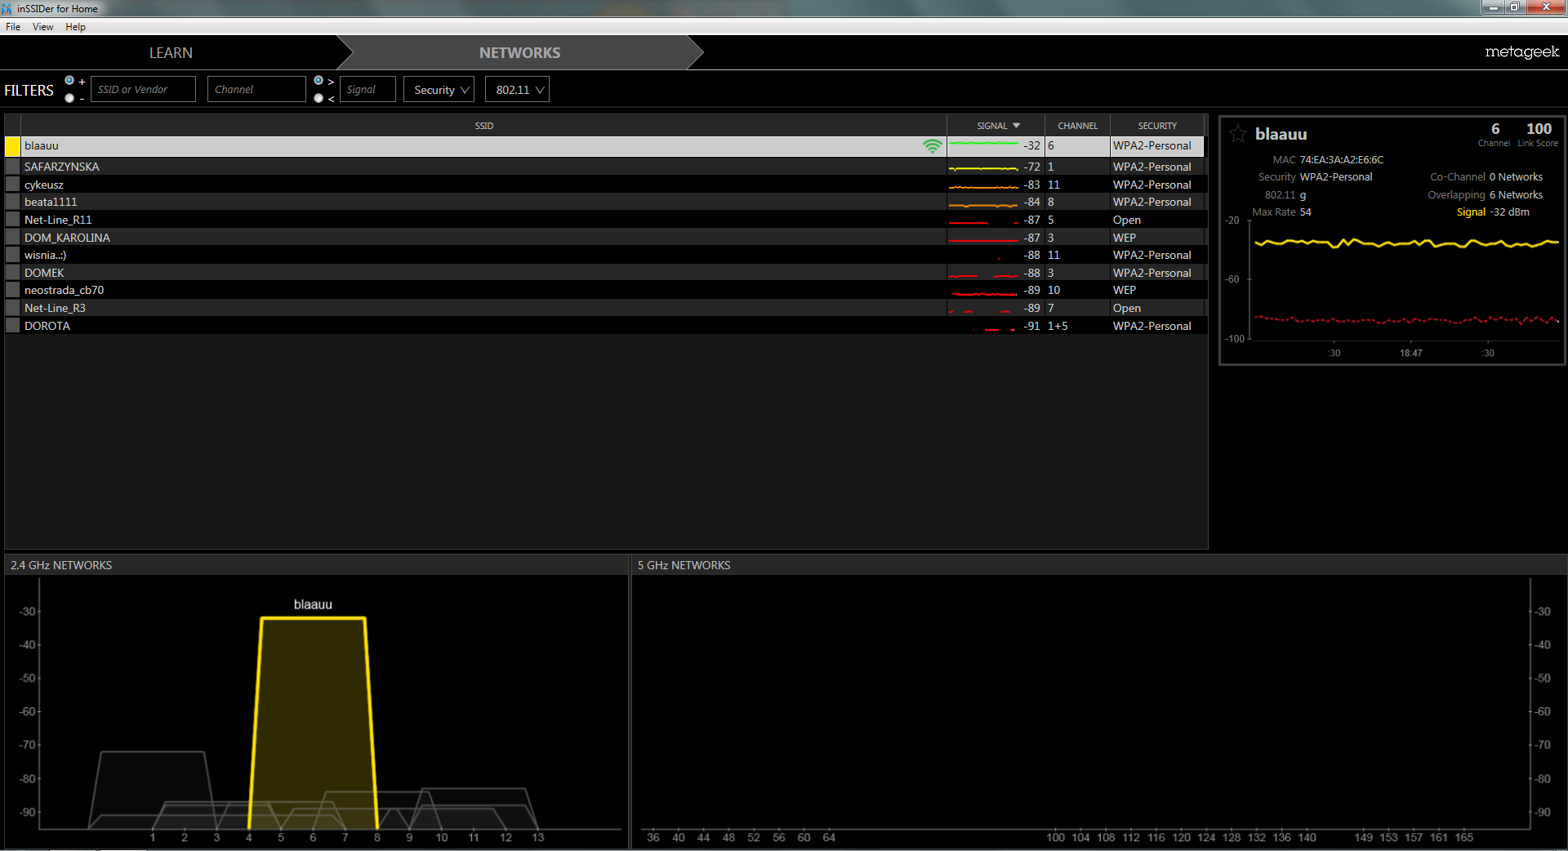Click the MAC address 74:EA:3A:A2:E6:6C

point(1342,160)
